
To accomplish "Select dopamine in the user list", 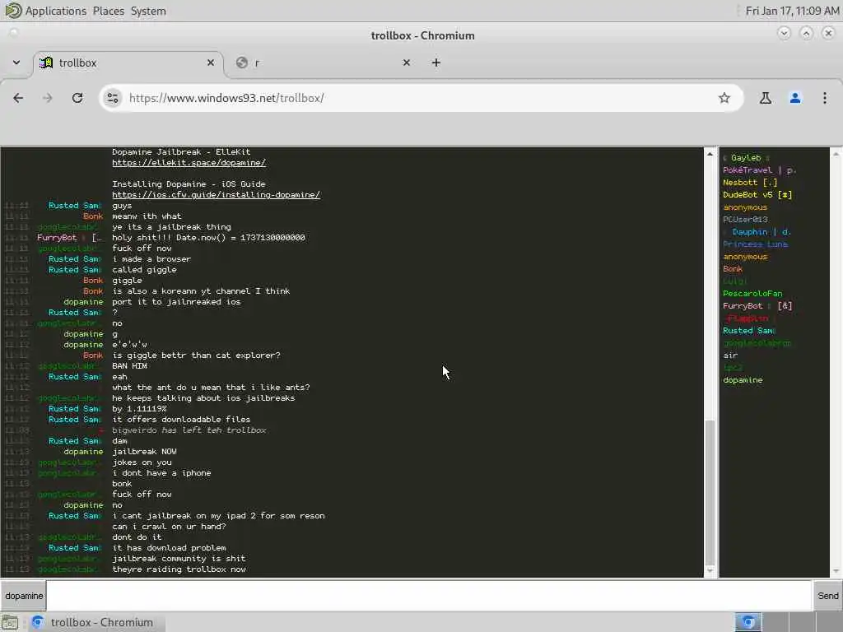I will pyautogui.click(x=743, y=380).
